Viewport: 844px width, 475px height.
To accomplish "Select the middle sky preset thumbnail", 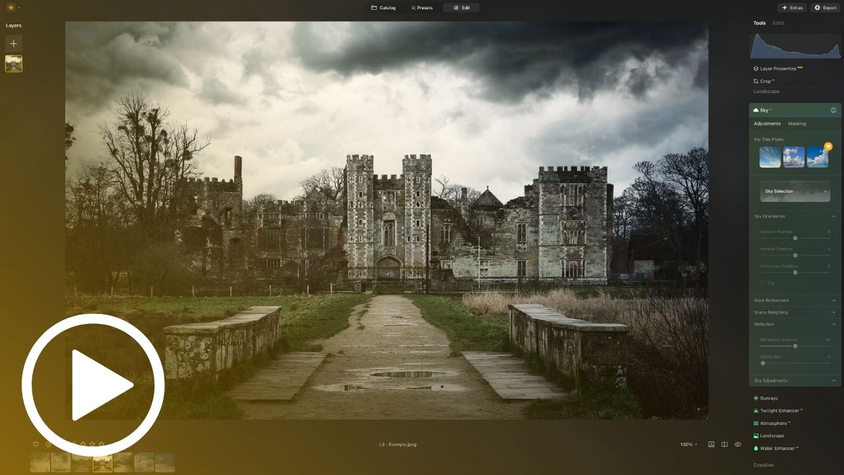I will 794,157.
